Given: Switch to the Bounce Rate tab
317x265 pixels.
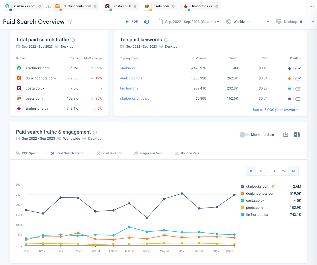Looking at the screenshot, I should click(187, 153).
